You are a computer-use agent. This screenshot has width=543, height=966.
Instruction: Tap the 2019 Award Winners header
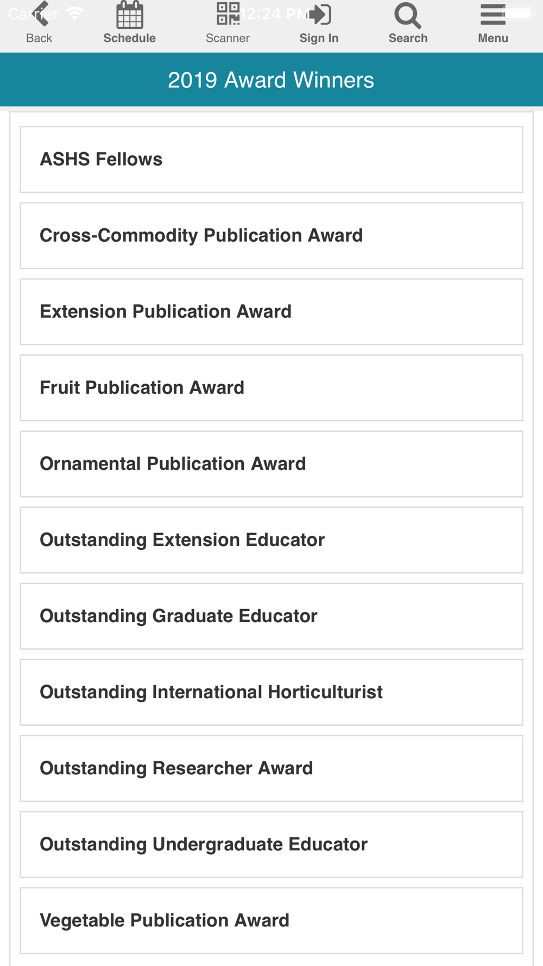pyautogui.click(x=271, y=80)
